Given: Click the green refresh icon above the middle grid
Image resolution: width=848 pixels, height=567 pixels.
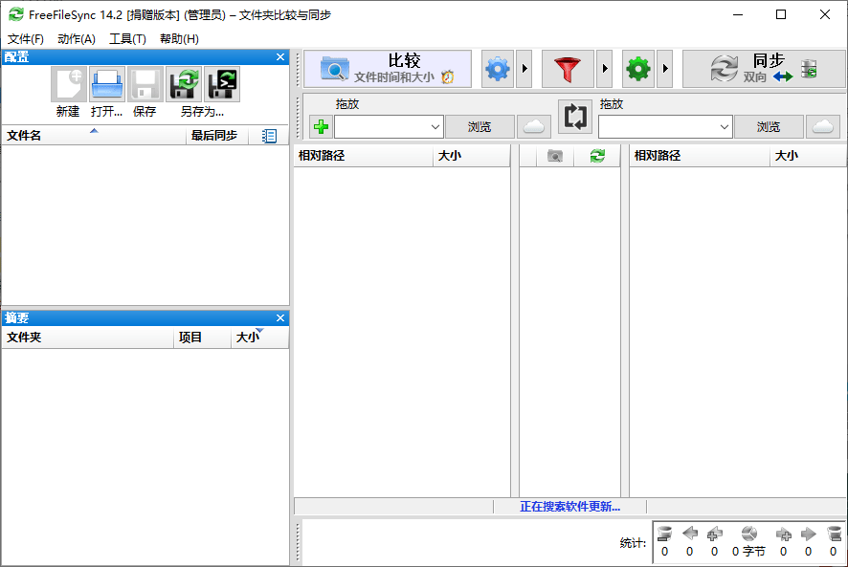Looking at the screenshot, I should pos(597,156).
